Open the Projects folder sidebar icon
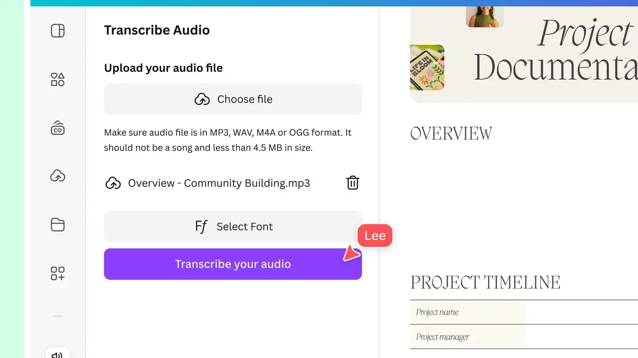638x358 pixels. [x=57, y=225]
